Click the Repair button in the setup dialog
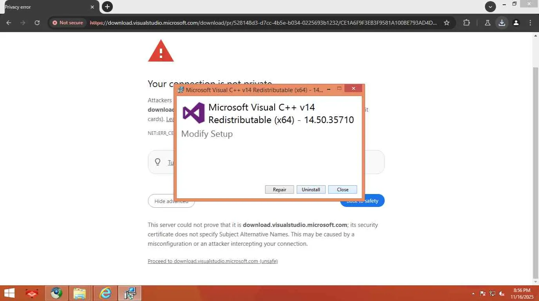This screenshot has height=301, width=539. click(279, 189)
